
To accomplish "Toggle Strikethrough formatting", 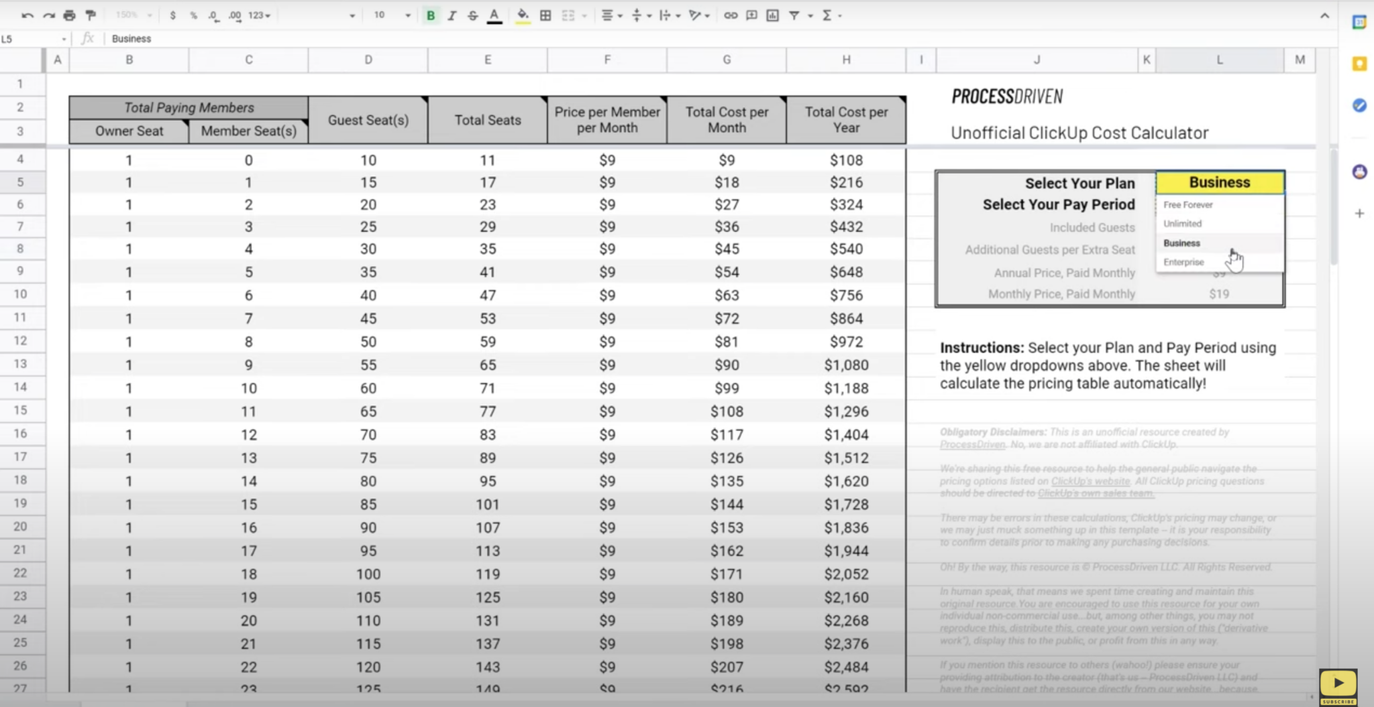I will 473,15.
